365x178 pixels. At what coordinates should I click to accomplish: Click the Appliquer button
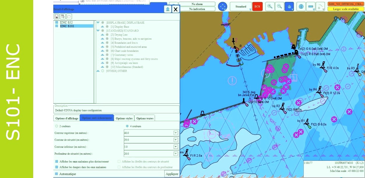click(x=172, y=174)
